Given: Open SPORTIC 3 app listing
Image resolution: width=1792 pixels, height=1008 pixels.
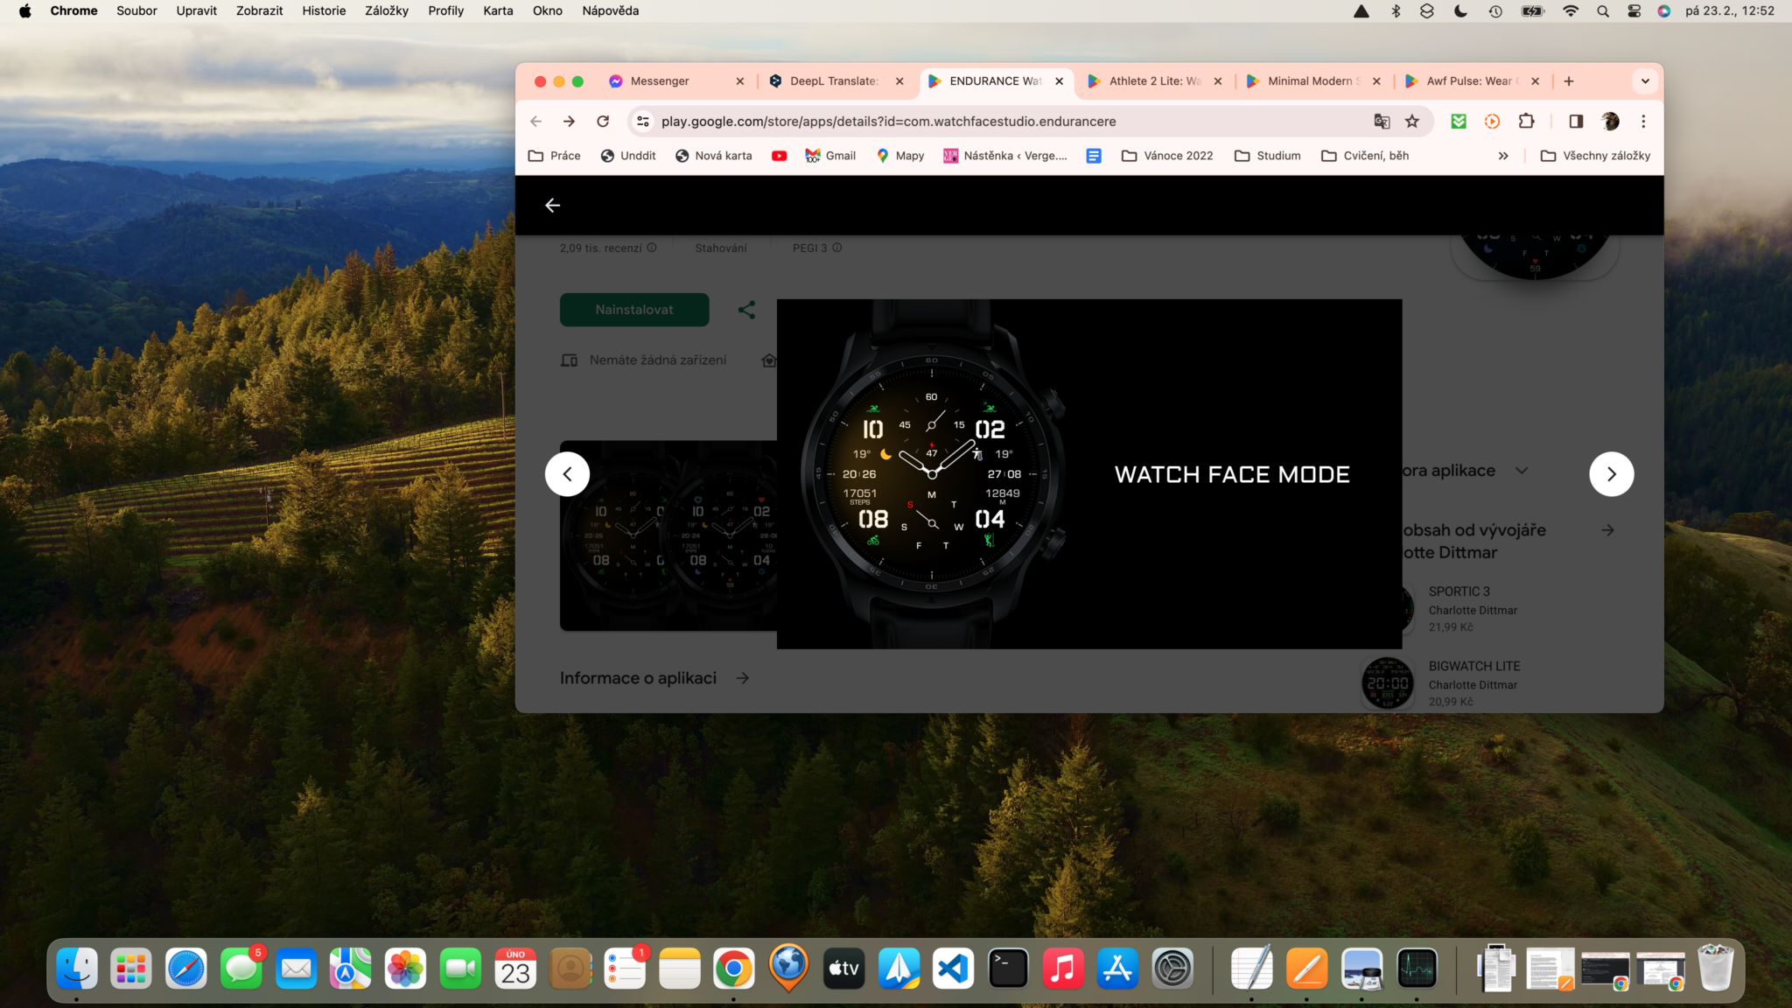Looking at the screenshot, I should pos(1473,609).
